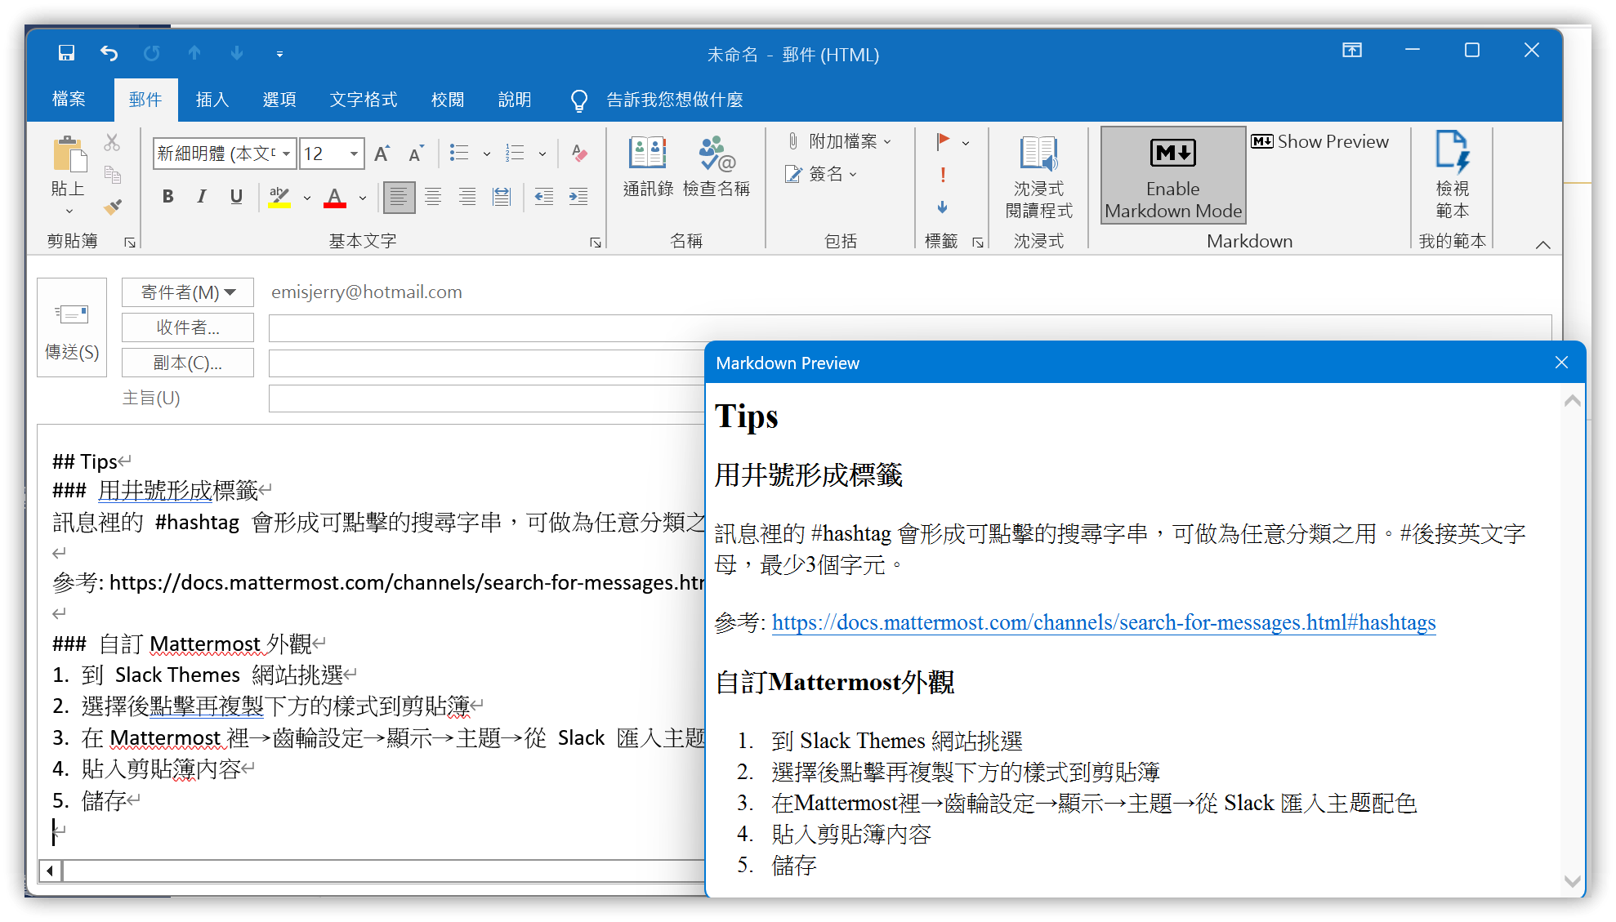Click Enable Markdown Mode button
The height and width of the screenshot is (922, 1616).
coord(1173,176)
